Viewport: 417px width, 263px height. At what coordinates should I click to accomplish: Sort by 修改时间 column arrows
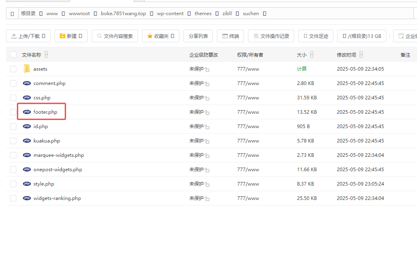361,55
